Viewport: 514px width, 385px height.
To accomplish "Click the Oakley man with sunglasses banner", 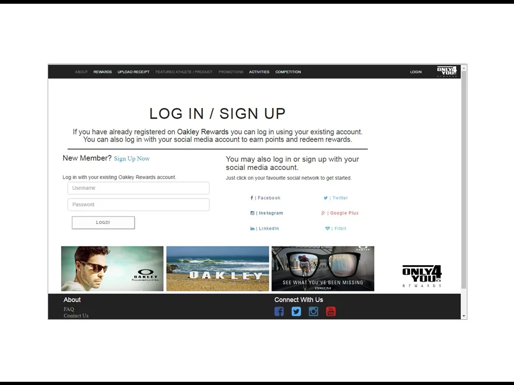I will [x=112, y=268].
